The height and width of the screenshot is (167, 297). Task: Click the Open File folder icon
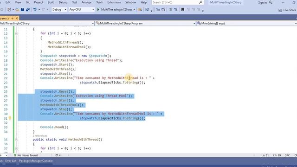click(x=17, y=9)
